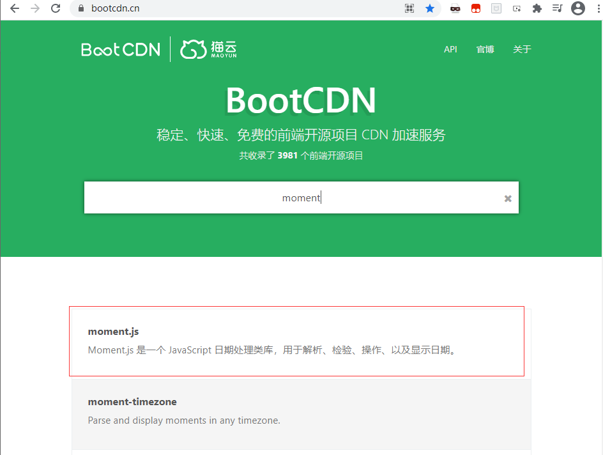Clear the search with the X icon
The height and width of the screenshot is (455, 603).
pyautogui.click(x=508, y=199)
